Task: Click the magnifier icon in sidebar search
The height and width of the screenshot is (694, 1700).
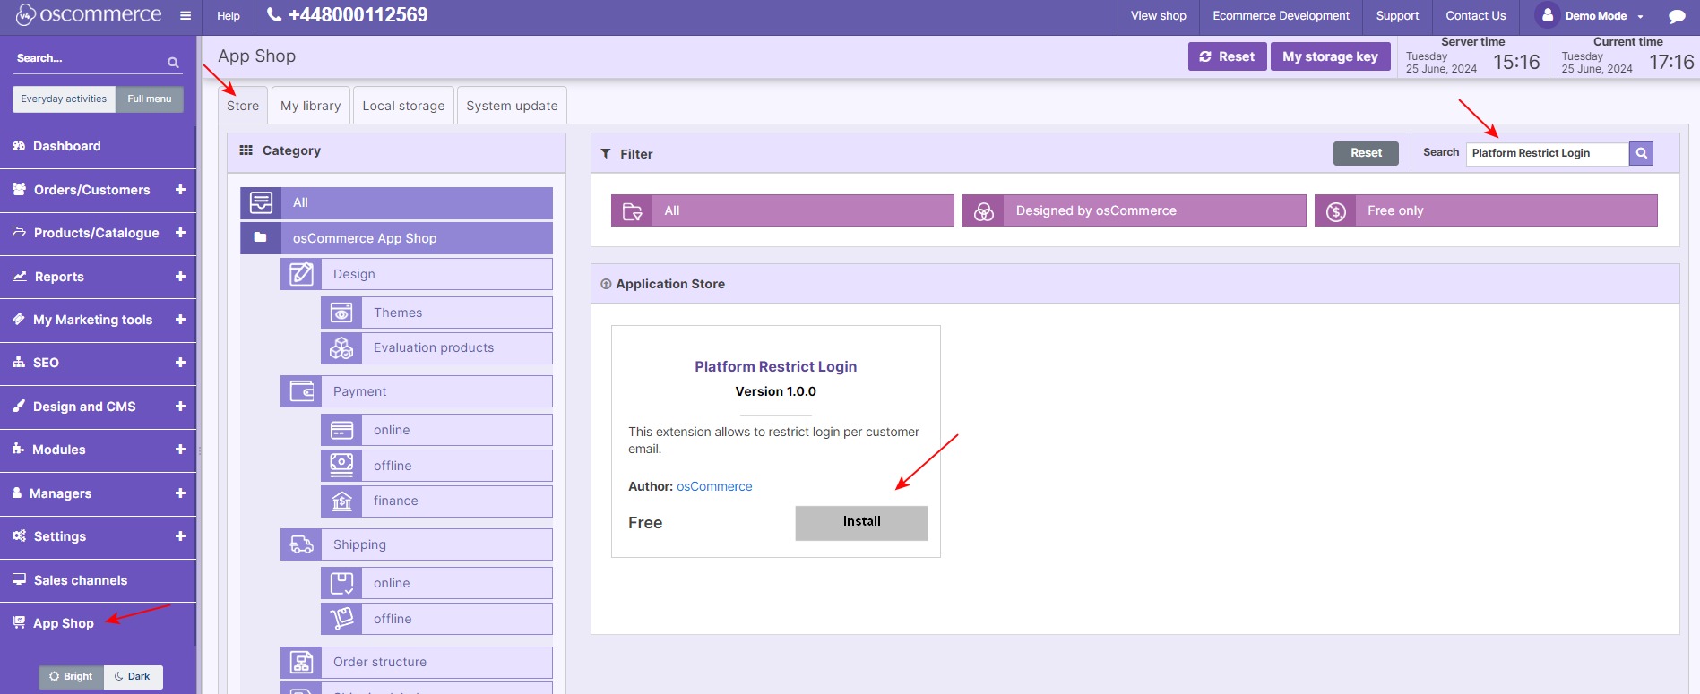Action: [173, 62]
